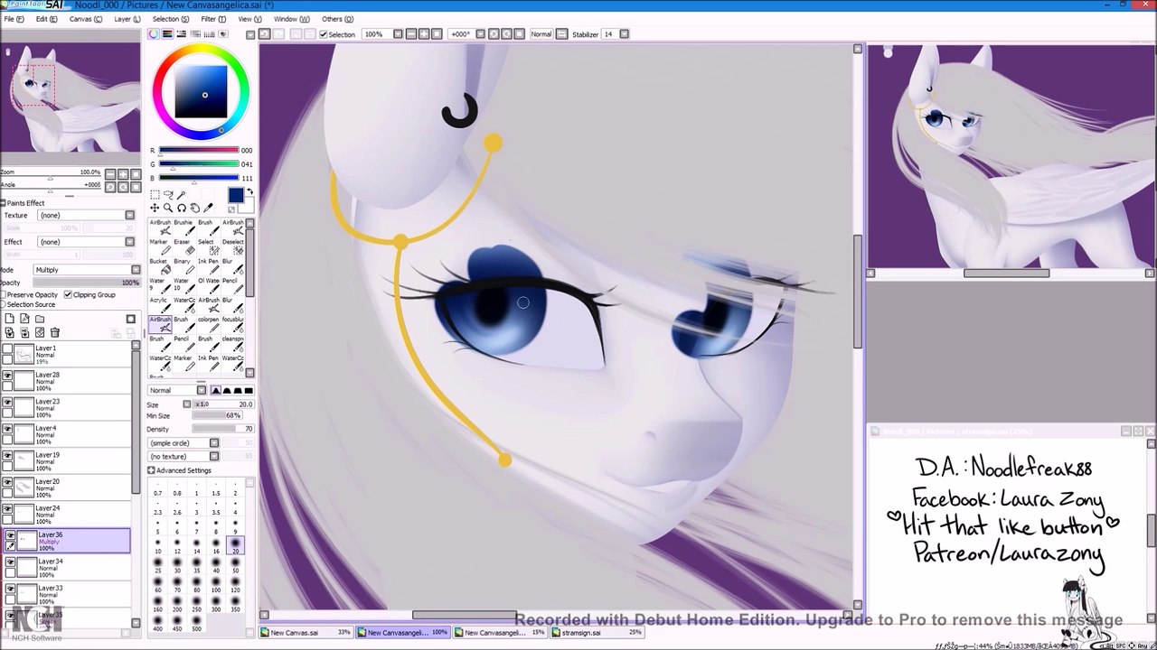1157x650 pixels.
Task: Select the Move tool
Action: [x=155, y=208]
